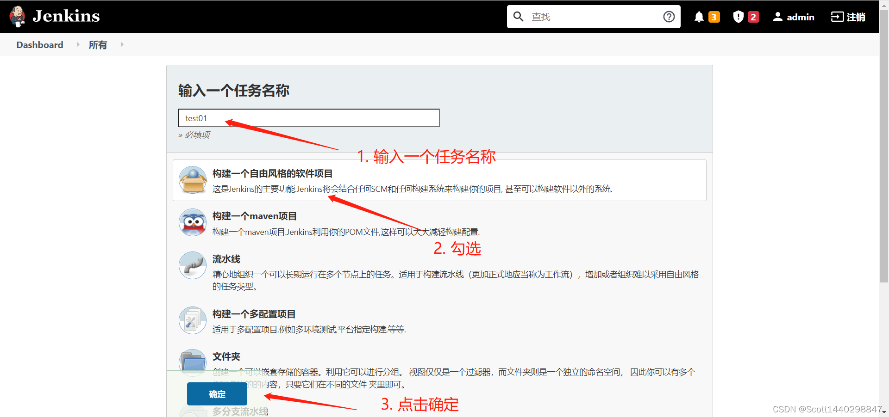Click the user profile icon
This screenshot has height=417, width=889.
tap(778, 17)
